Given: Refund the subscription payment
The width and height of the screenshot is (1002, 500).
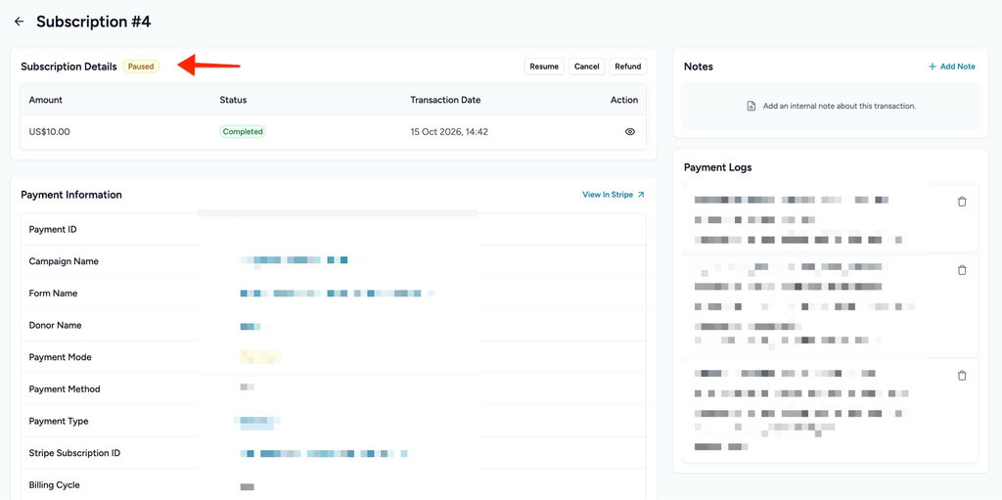Looking at the screenshot, I should [628, 67].
